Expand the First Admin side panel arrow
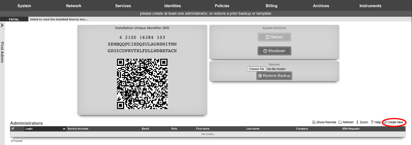The height and width of the screenshot is (145, 412). [x=2, y=25]
